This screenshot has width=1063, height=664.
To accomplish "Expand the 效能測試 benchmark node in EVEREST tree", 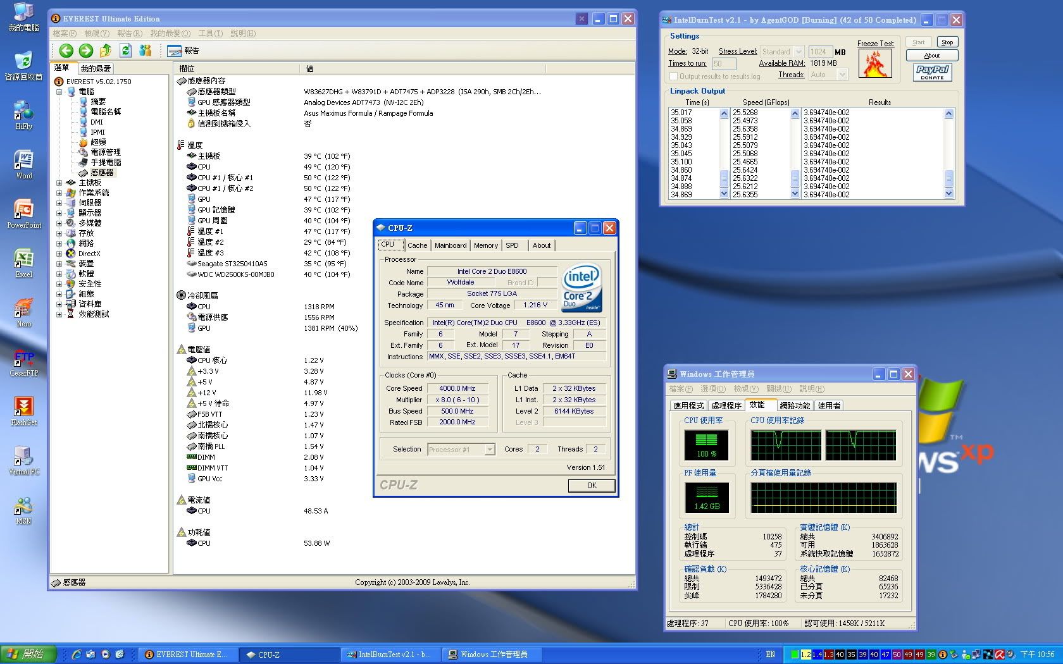I will tap(59, 314).
